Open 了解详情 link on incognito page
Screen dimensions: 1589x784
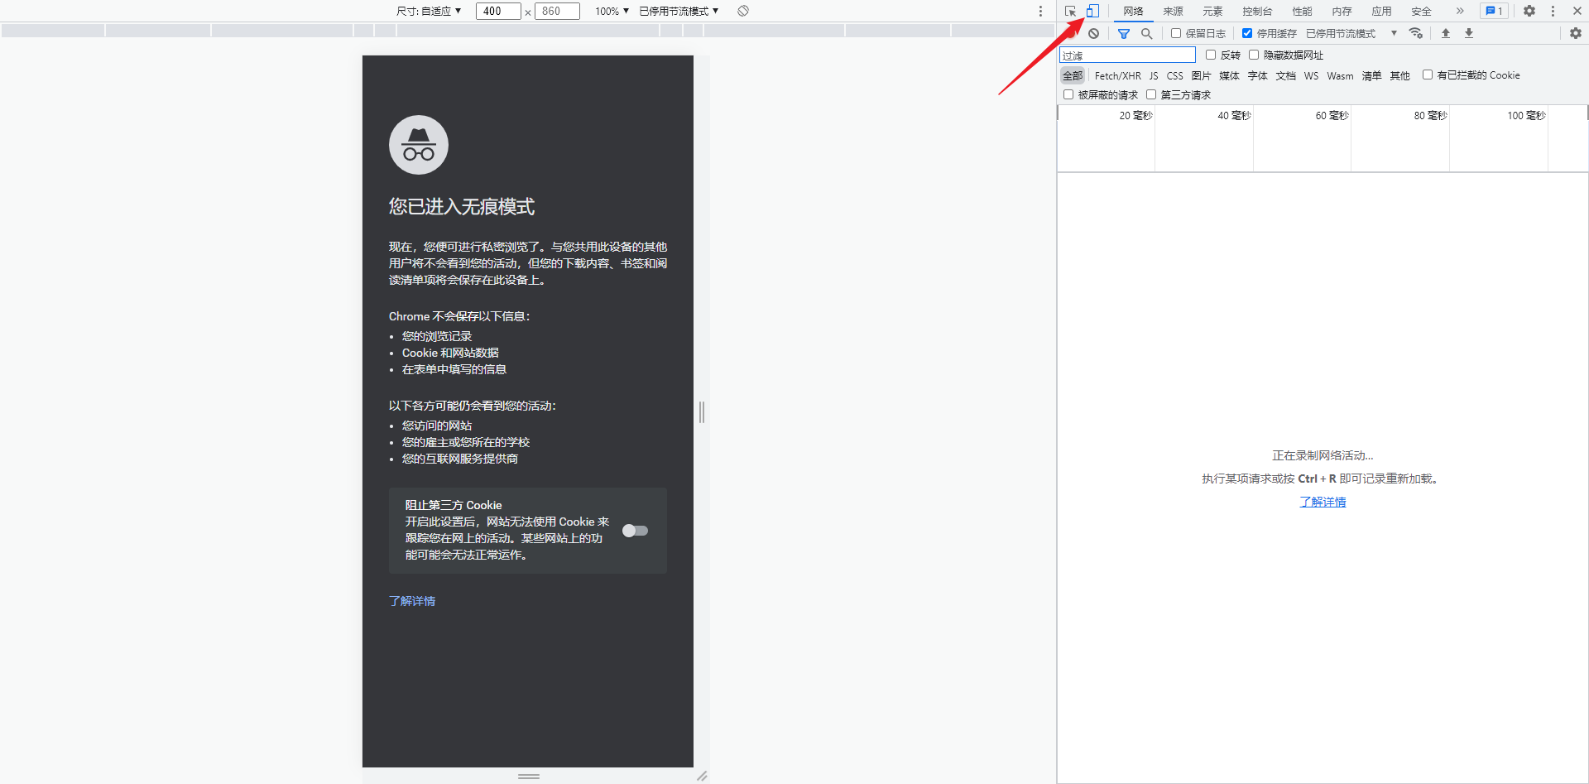click(412, 601)
